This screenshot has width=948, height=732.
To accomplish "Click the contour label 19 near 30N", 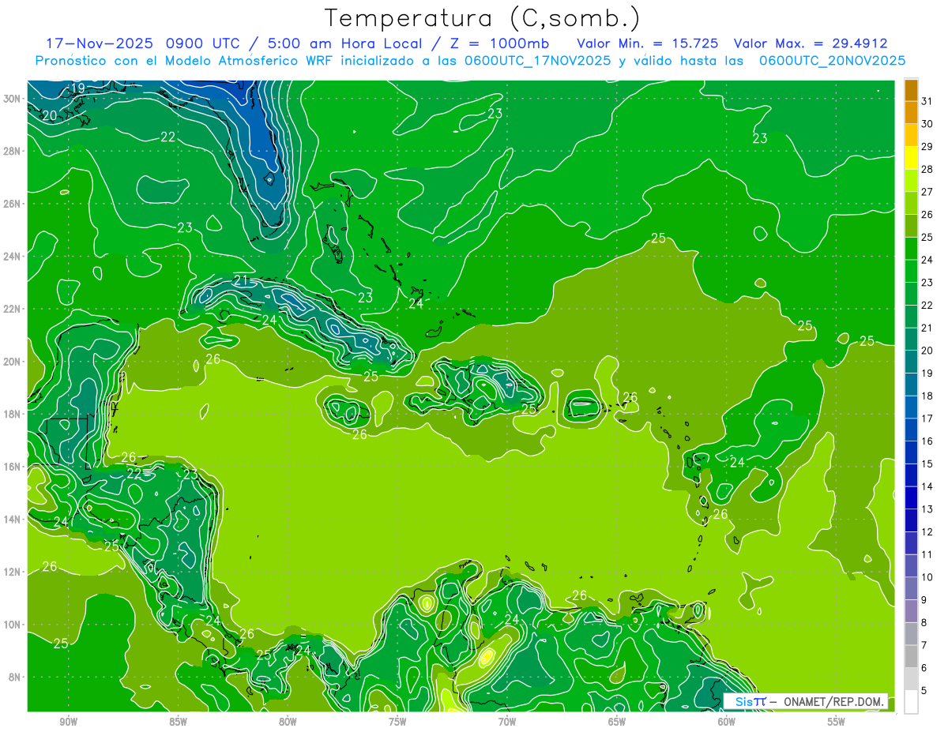I will (78, 88).
